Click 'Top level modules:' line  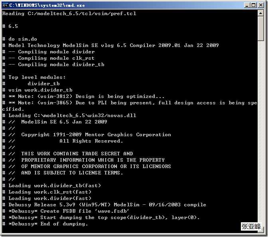click(x=34, y=77)
